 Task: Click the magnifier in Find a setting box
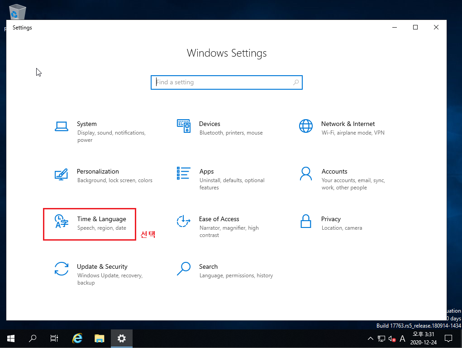tap(296, 82)
